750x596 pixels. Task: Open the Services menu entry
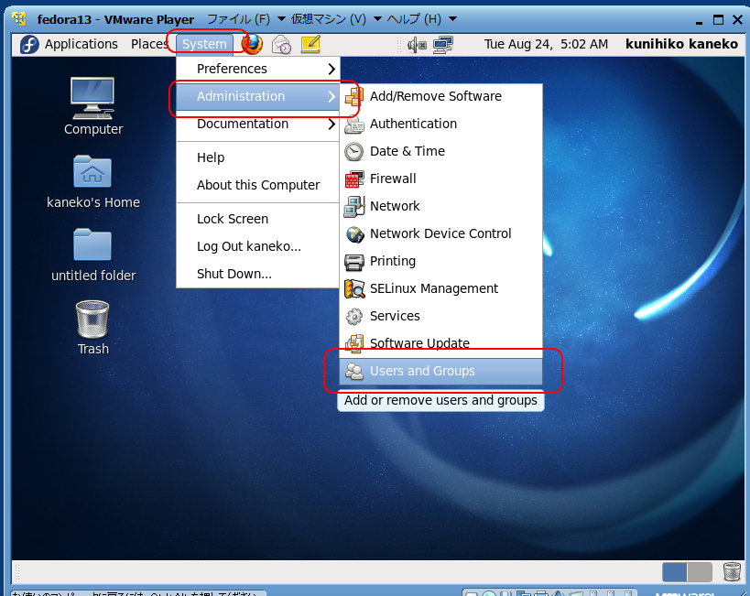(x=441, y=316)
